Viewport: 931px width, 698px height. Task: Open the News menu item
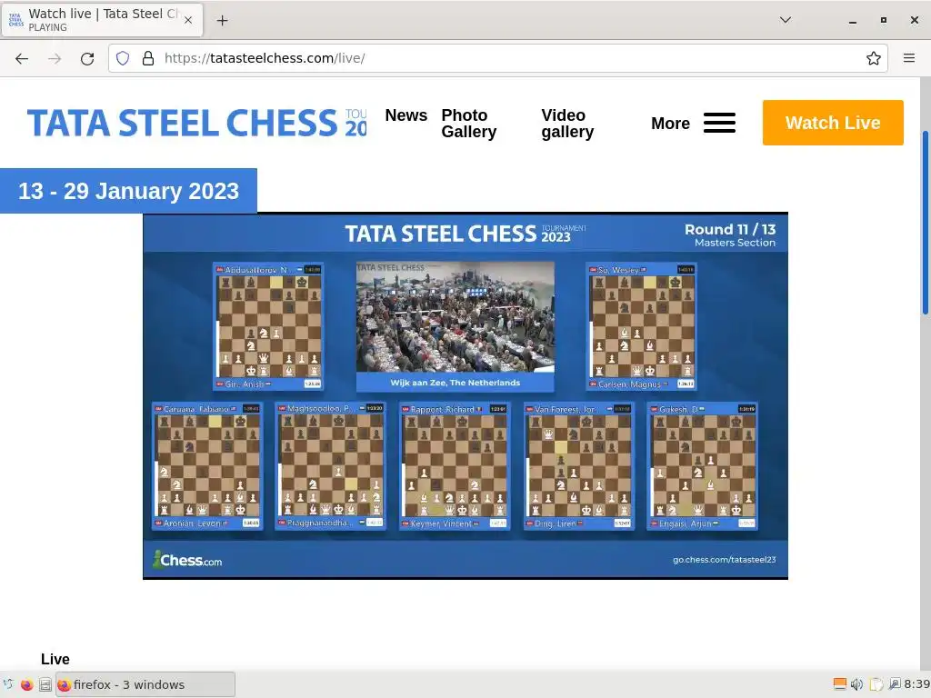click(x=406, y=115)
